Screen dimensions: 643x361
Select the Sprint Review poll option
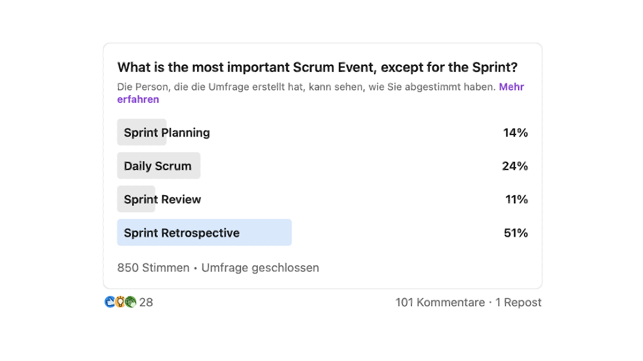(x=163, y=199)
